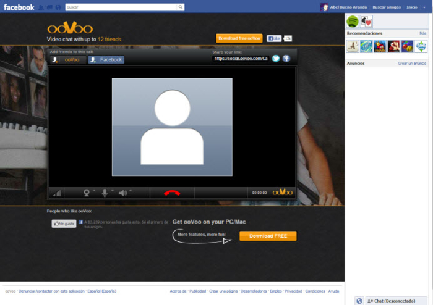
Task: Click the 00:00:00 call timer
Action: tap(259, 193)
